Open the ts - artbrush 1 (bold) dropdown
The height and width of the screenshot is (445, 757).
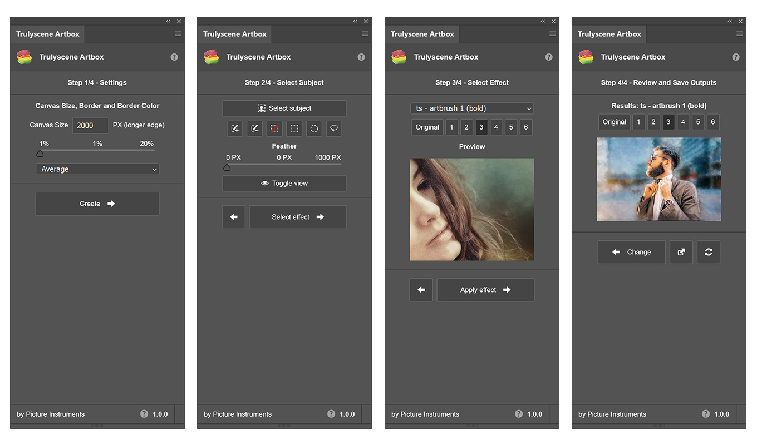tap(472, 108)
